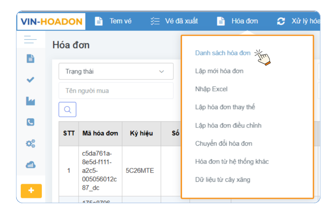The image size is (335, 216).
Task: Open the gears settings sidebar icon
Action: pyautogui.click(x=30, y=144)
